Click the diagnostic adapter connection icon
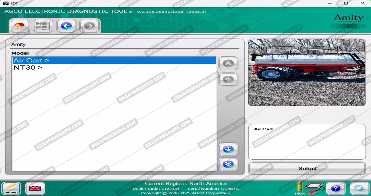Image resolution: width=371 pixels, height=196 pixels. (314, 188)
